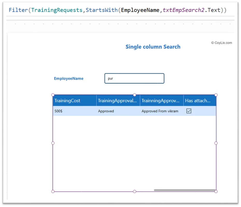The image size is (241, 207).
Task: Click the TrainingCost column header
Action: [67, 101]
